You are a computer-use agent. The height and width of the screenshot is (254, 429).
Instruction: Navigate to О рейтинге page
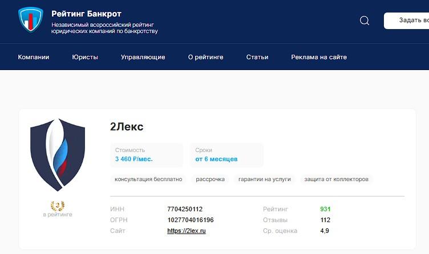pos(205,57)
